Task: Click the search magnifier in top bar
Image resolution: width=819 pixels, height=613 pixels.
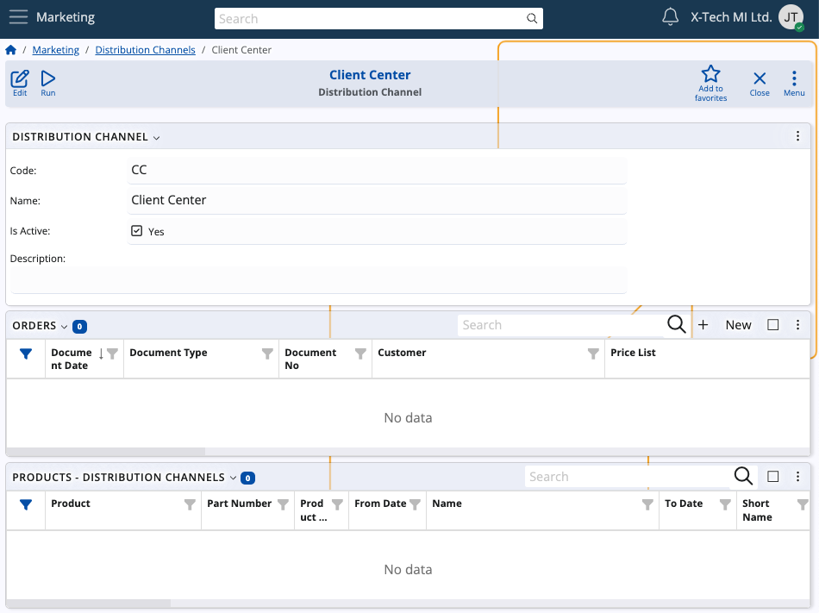Action: point(532,19)
